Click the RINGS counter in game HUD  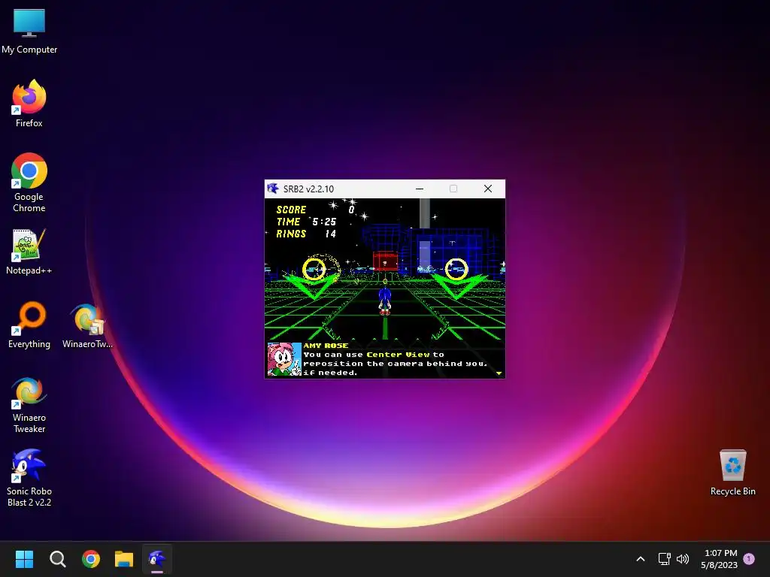tap(306, 234)
